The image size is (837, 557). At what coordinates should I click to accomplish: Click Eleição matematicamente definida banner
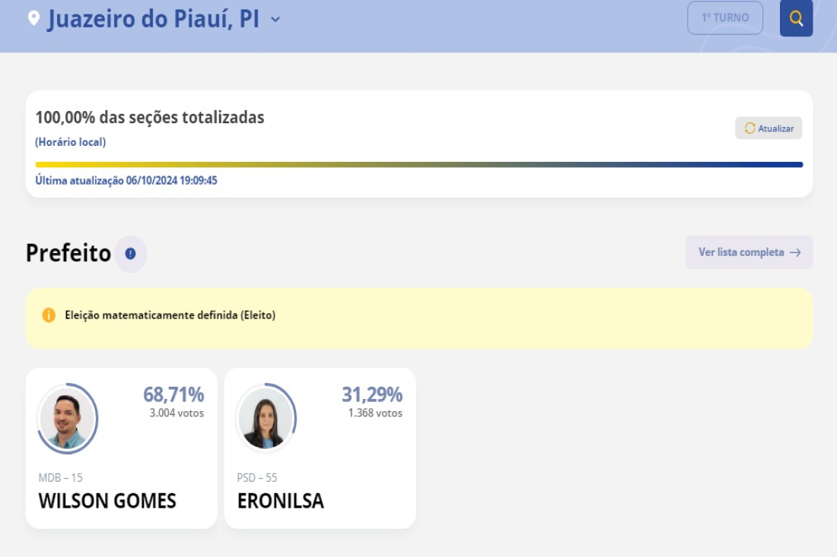pos(419,318)
